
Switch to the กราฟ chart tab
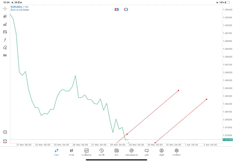71,152
